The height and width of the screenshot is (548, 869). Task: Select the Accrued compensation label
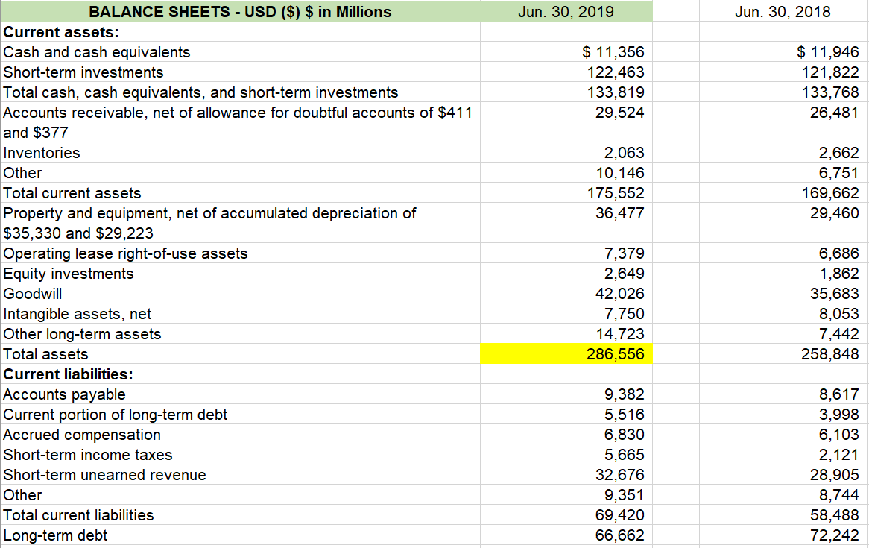(82, 434)
